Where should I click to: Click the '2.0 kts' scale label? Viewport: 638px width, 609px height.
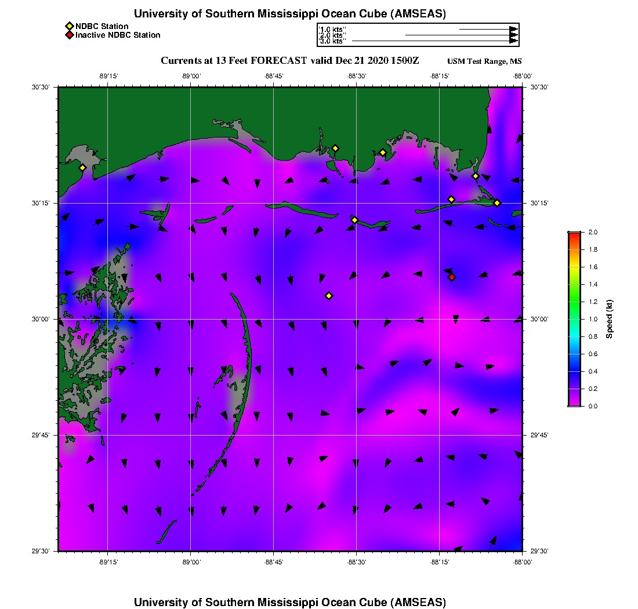[332, 35]
